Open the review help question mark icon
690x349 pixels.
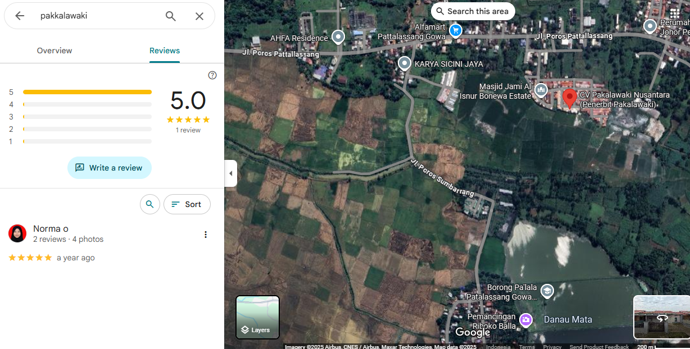[212, 75]
